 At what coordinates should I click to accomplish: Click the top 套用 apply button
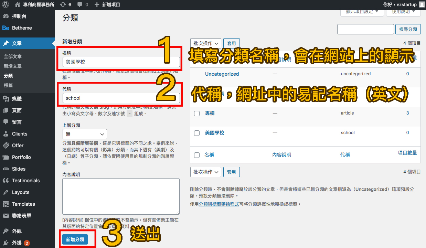coord(232,43)
